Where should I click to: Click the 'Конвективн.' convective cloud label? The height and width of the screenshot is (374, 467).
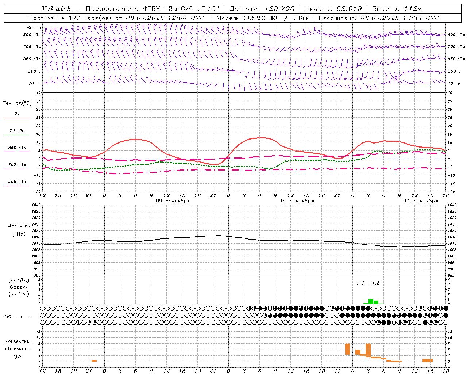click(x=19, y=341)
